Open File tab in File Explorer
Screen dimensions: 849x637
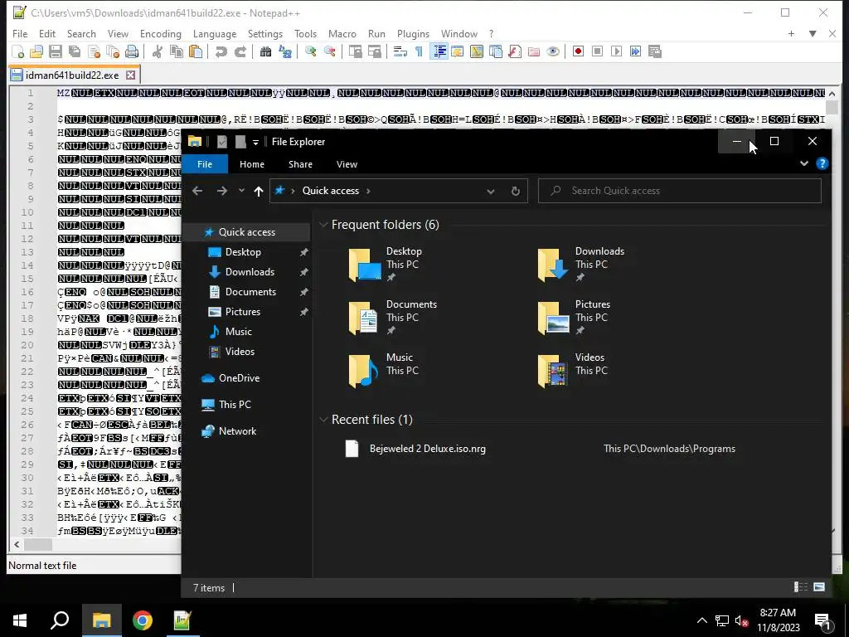[x=205, y=164]
